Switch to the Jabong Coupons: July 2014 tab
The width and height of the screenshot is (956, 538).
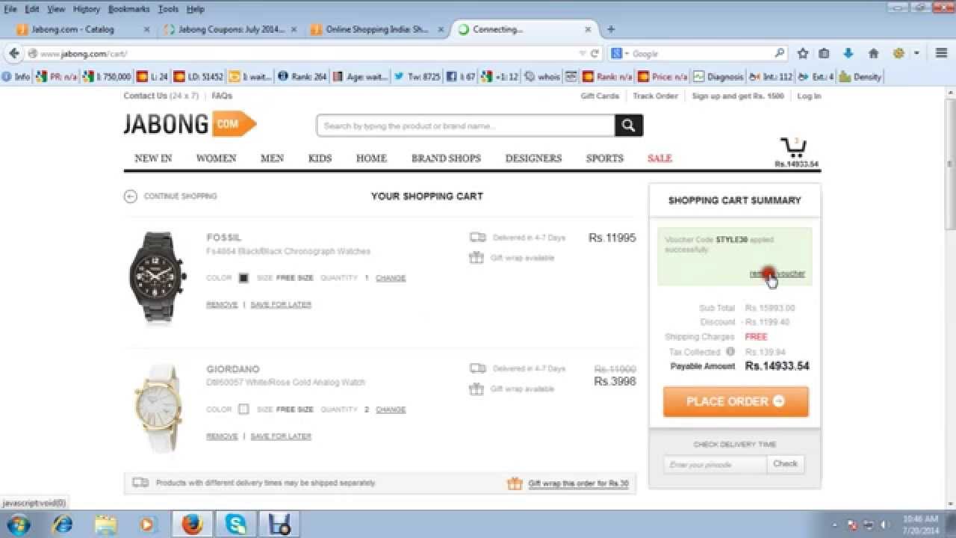tap(232, 29)
